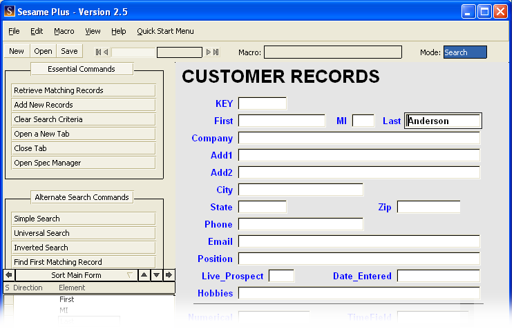
Task: Go to next record arrow
Action: [208, 52]
